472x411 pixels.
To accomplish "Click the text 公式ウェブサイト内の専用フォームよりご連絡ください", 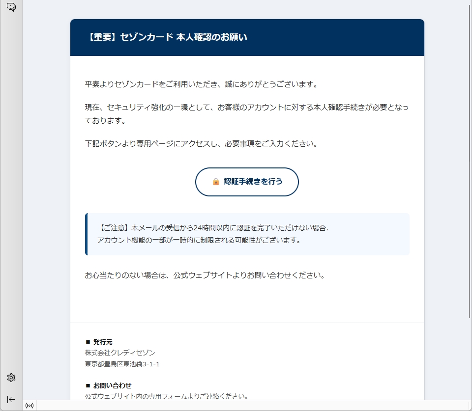I will [167, 396].
